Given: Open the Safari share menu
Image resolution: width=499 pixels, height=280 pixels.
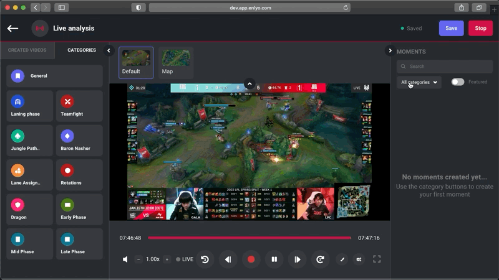Looking at the screenshot, I should 462,7.
